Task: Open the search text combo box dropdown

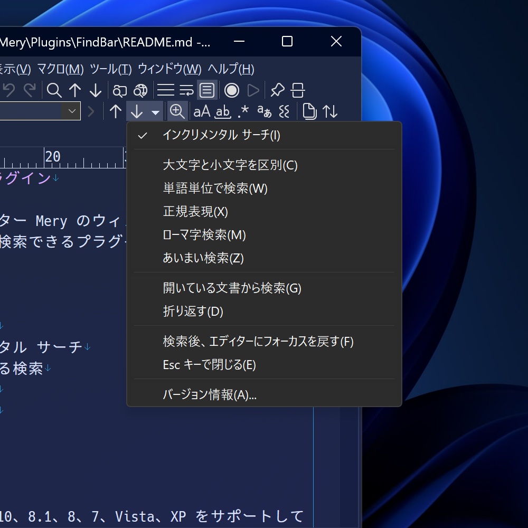Action: pyautogui.click(x=72, y=111)
